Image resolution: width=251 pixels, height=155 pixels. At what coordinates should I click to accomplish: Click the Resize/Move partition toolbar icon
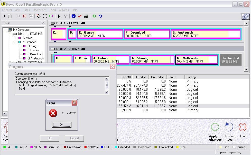(4, 16)
